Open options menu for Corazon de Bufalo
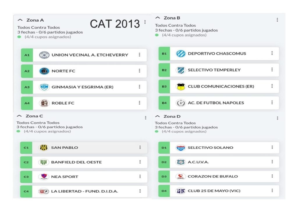This screenshot has width=298, height=211. click(x=272, y=176)
